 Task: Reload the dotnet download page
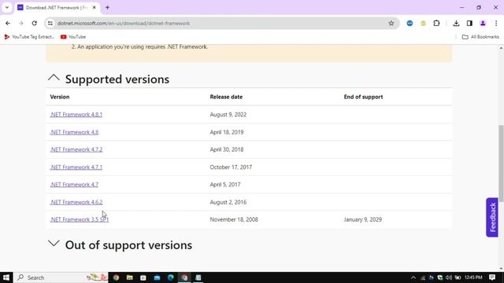(x=35, y=23)
